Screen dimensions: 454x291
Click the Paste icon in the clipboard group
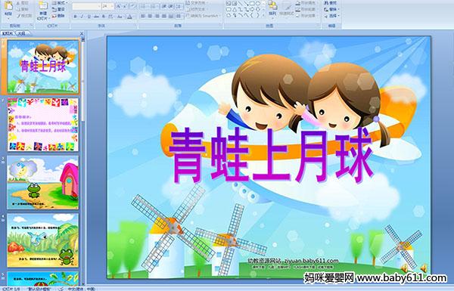click(8, 8)
